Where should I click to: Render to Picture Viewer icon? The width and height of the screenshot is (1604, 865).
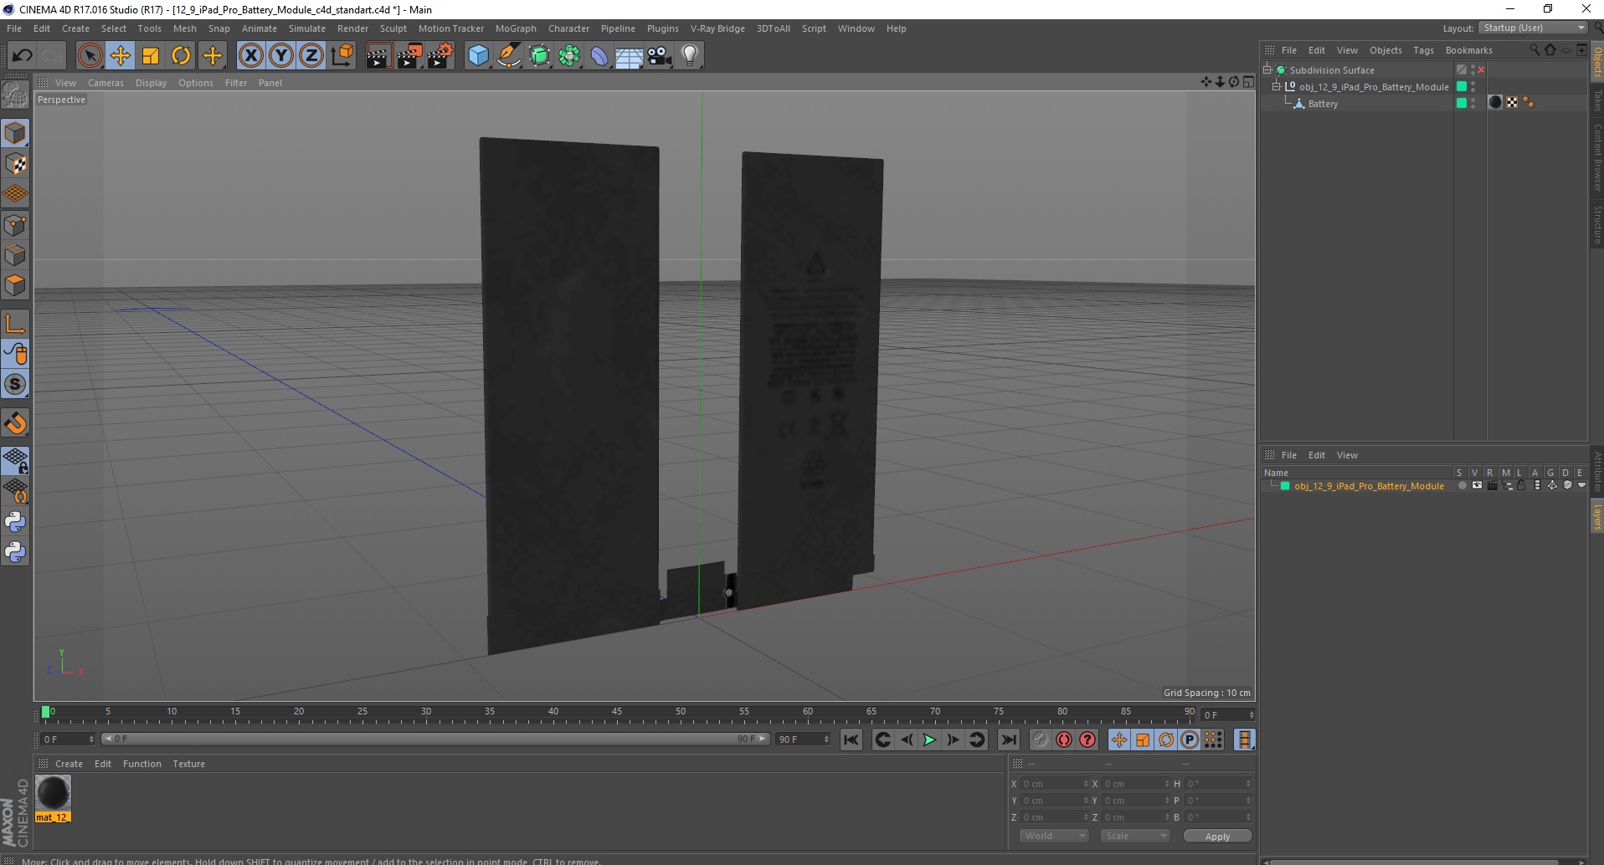click(409, 56)
